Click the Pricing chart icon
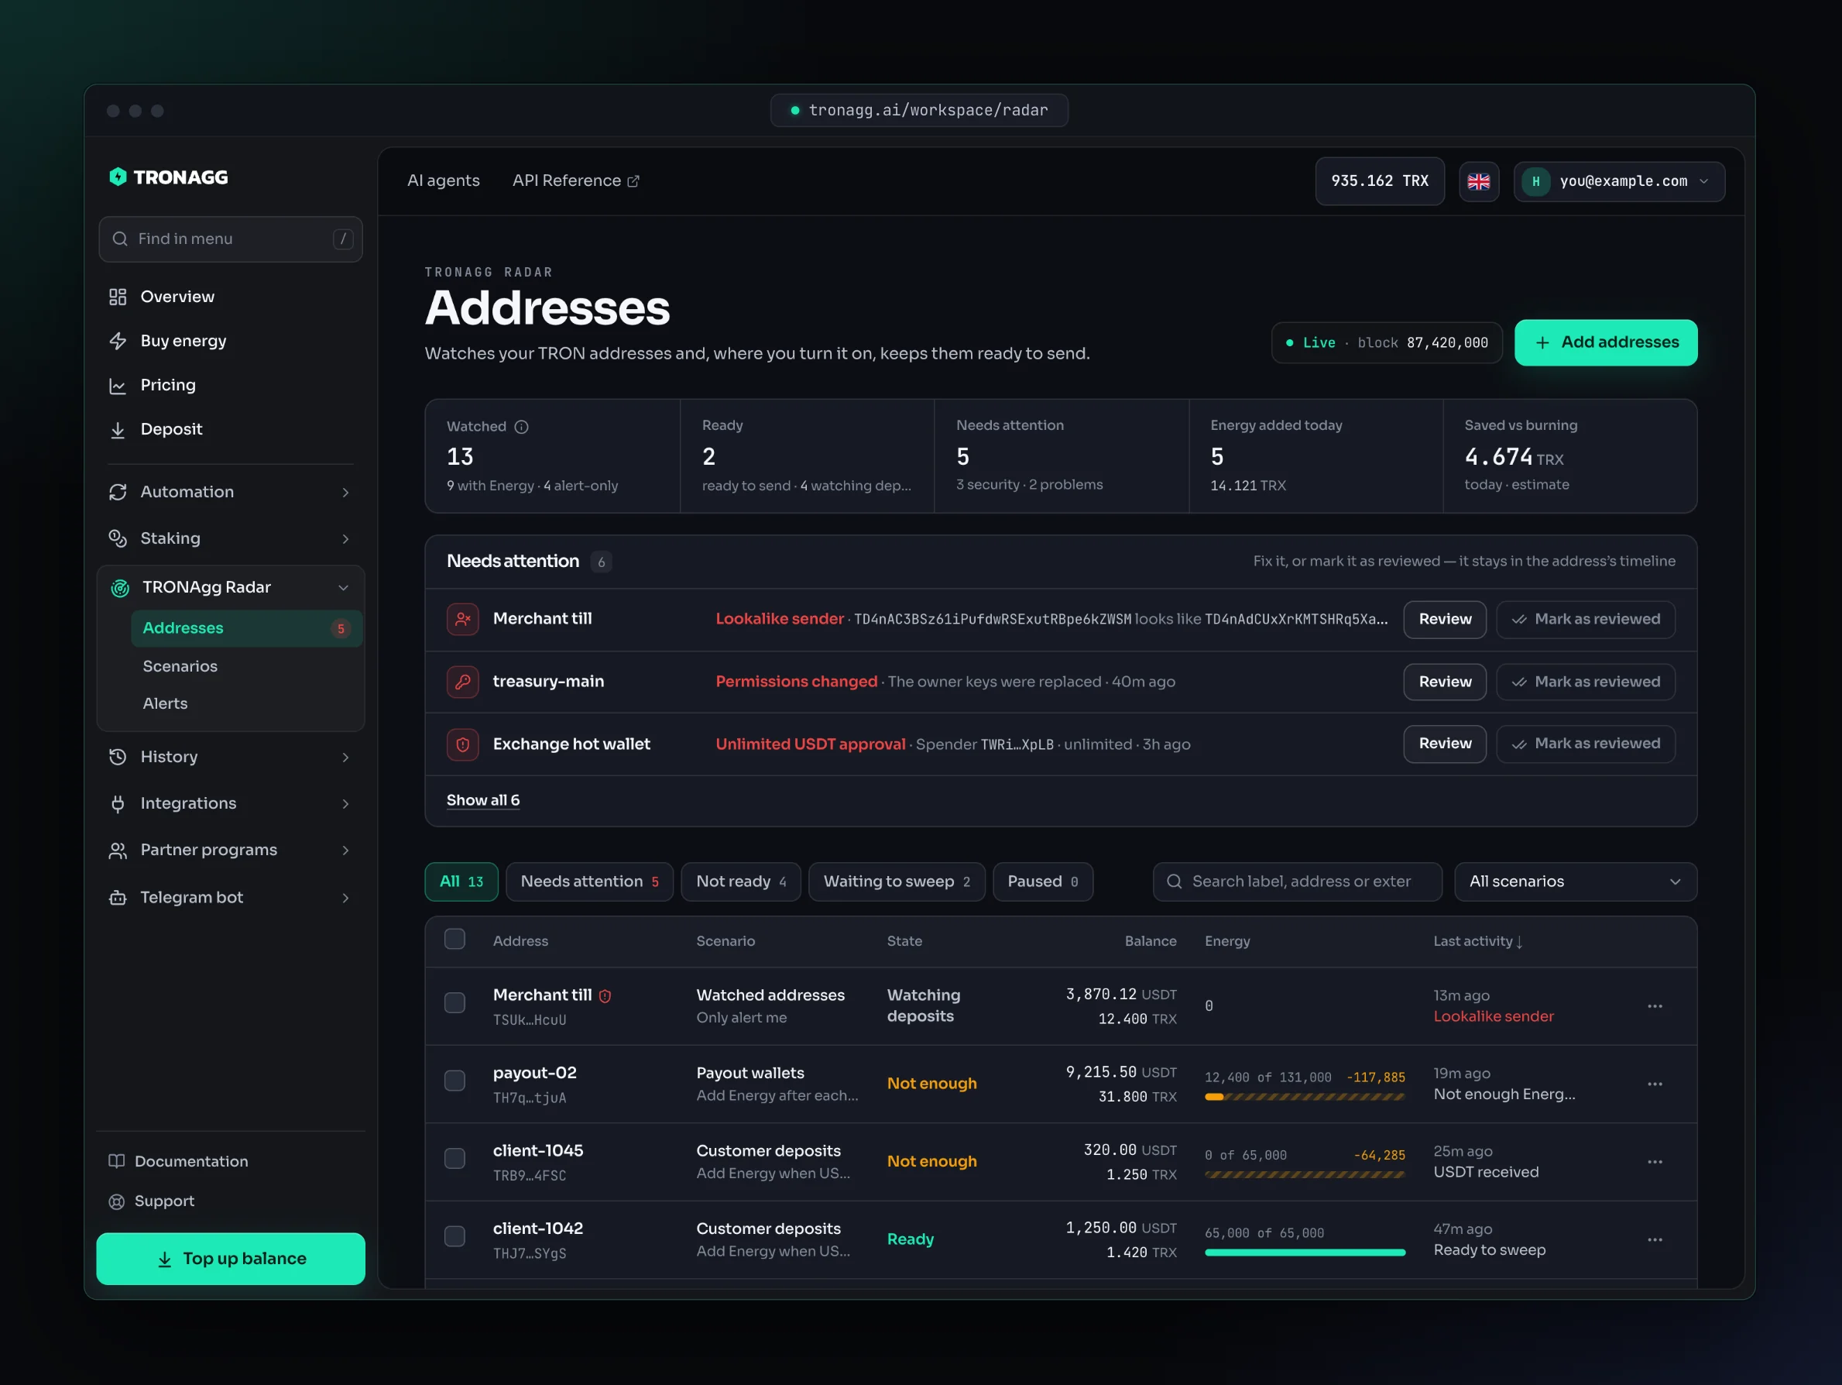Screen dimensions: 1842x1385 [118, 385]
